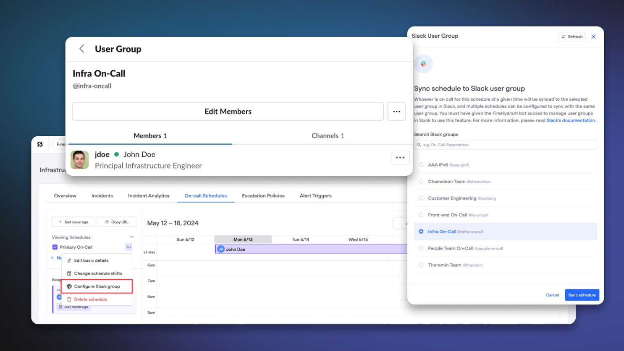624x351 pixels.
Task: Choose Delete schedule from the menu
Action: point(97,299)
